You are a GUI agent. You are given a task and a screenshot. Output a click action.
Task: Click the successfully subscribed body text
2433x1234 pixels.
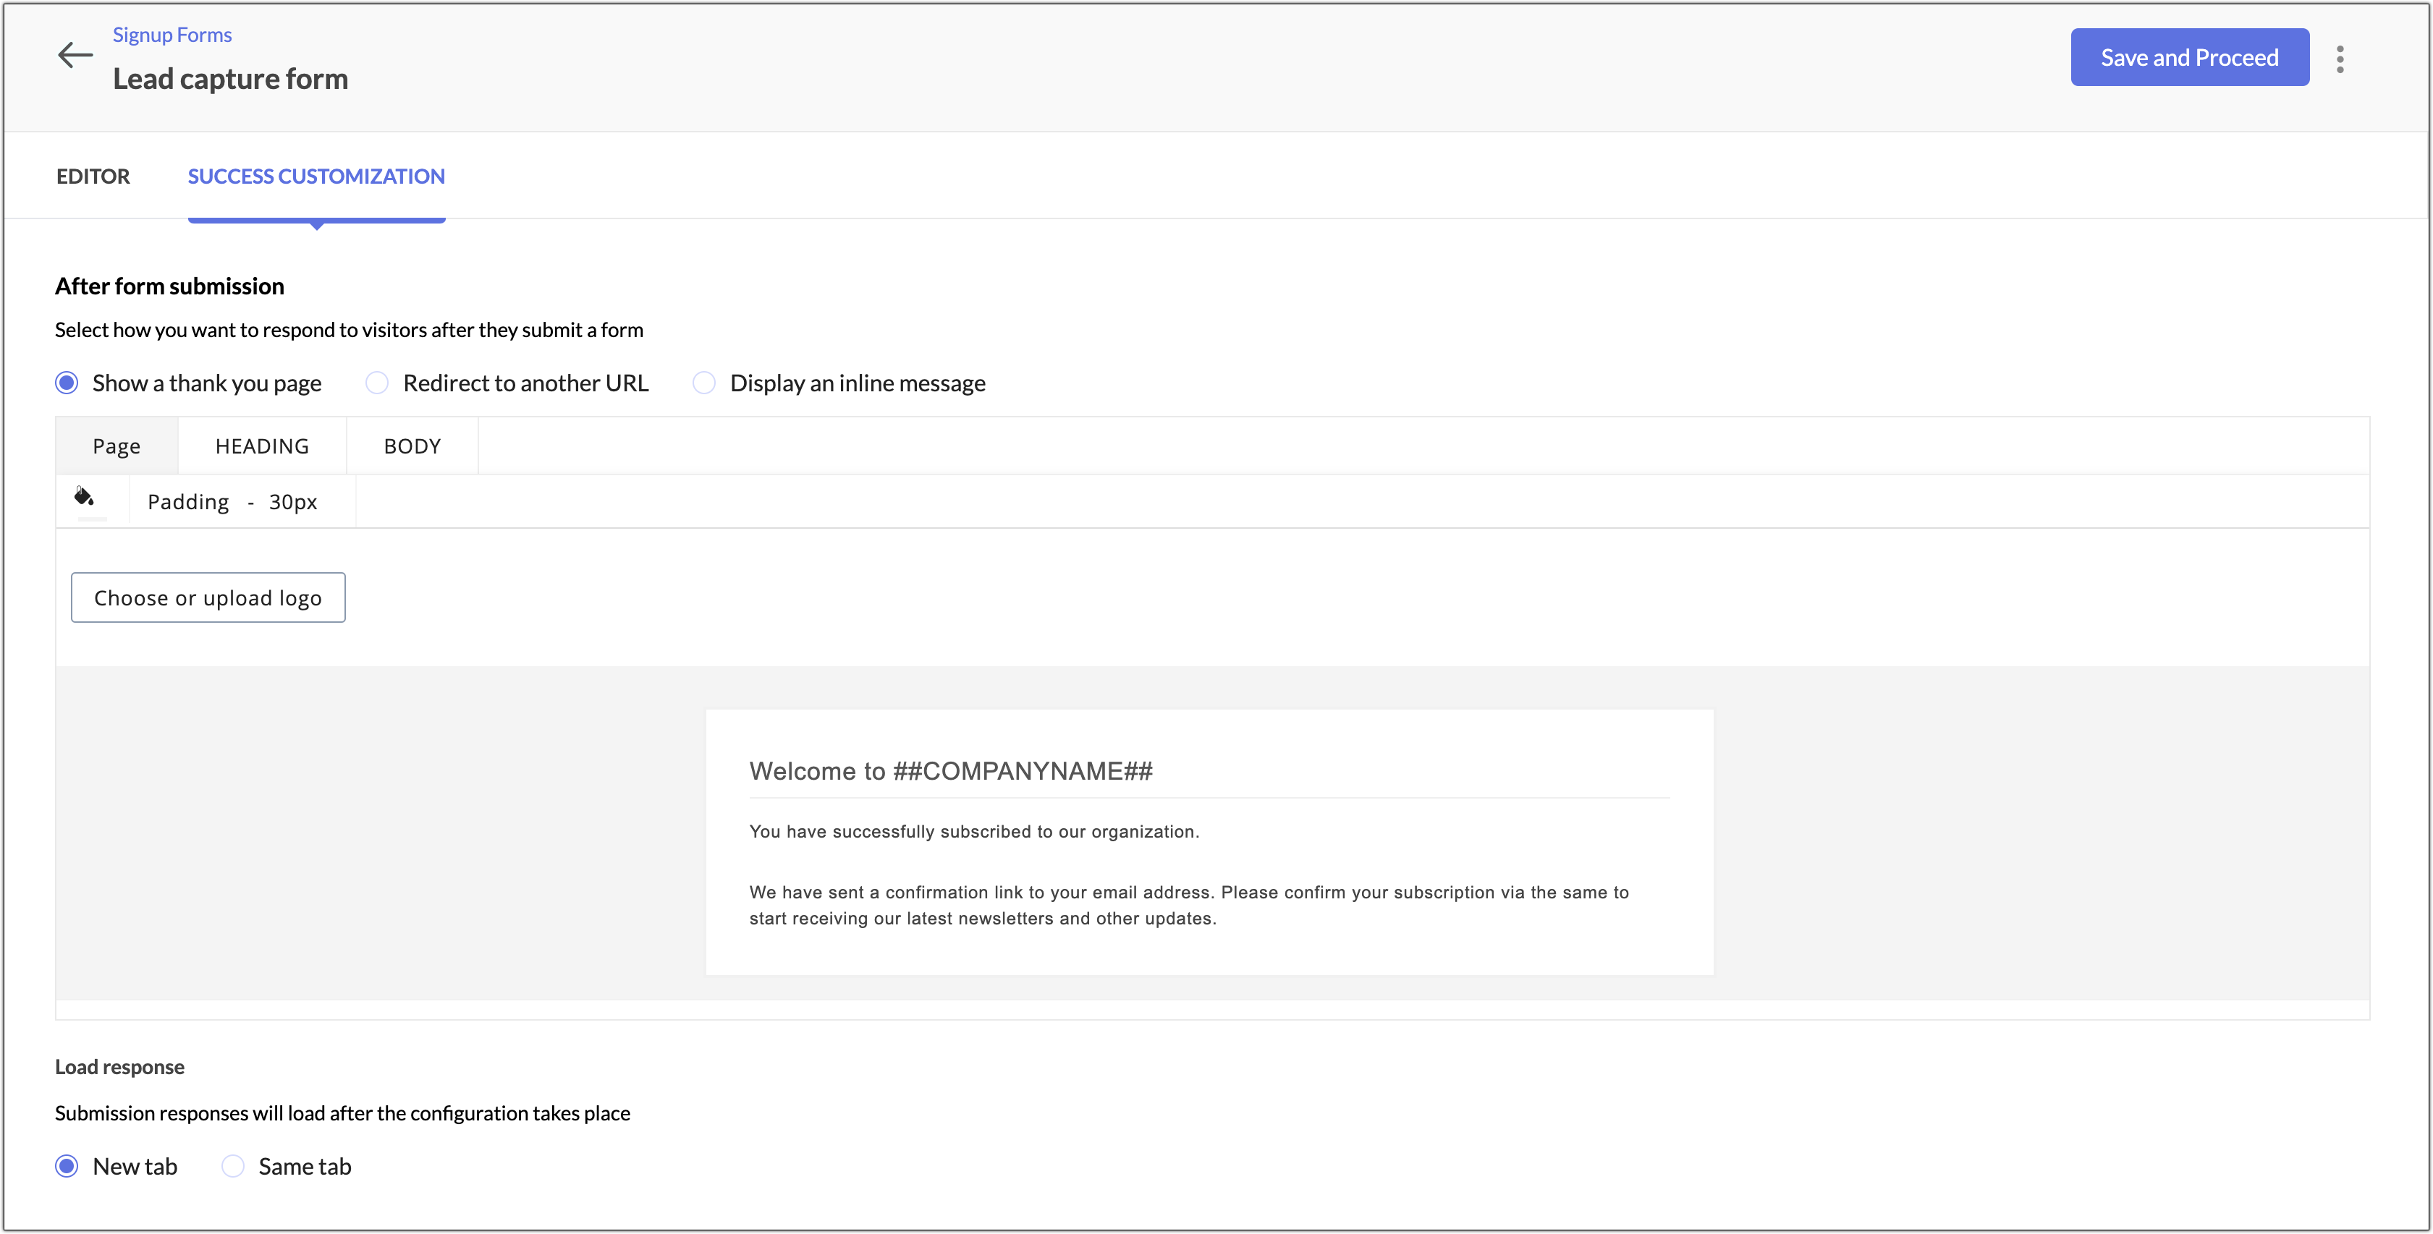point(974,832)
